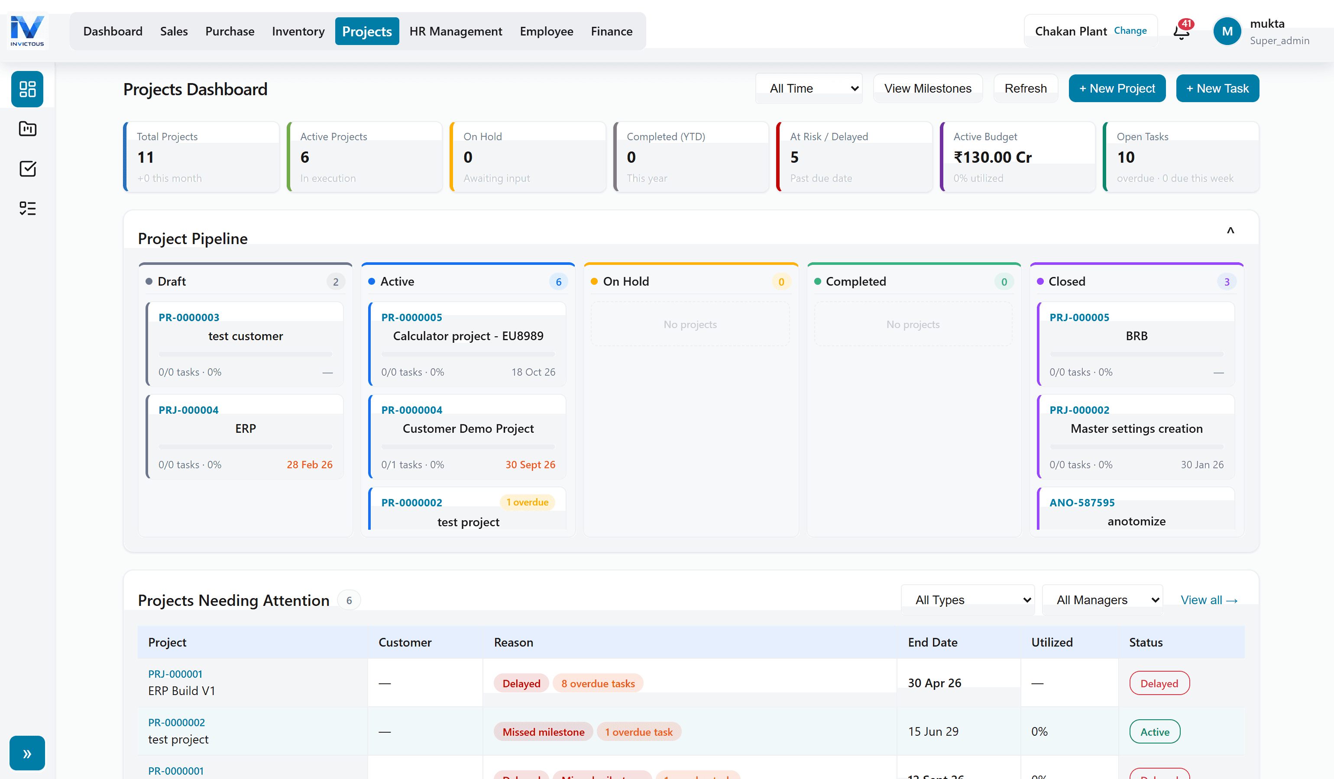The height and width of the screenshot is (779, 1334).
Task: Open the Customer Demo Project card
Action: point(467,436)
